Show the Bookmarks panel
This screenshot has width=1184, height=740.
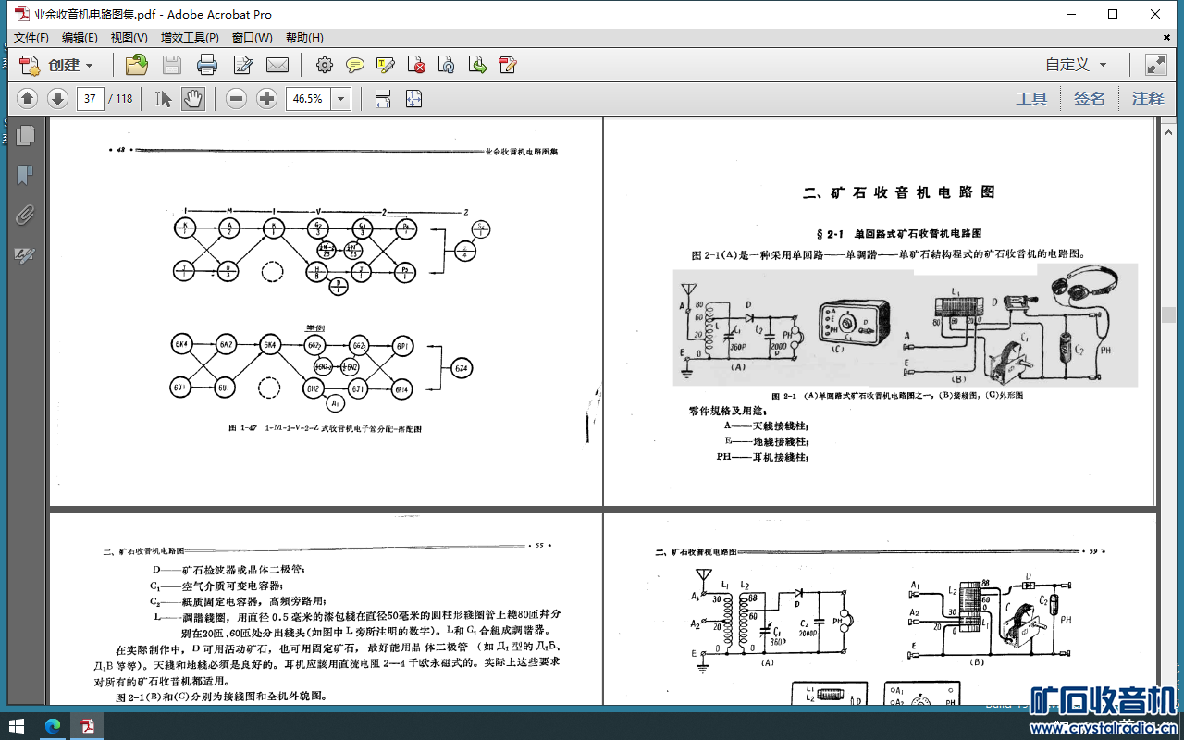pyautogui.click(x=25, y=175)
